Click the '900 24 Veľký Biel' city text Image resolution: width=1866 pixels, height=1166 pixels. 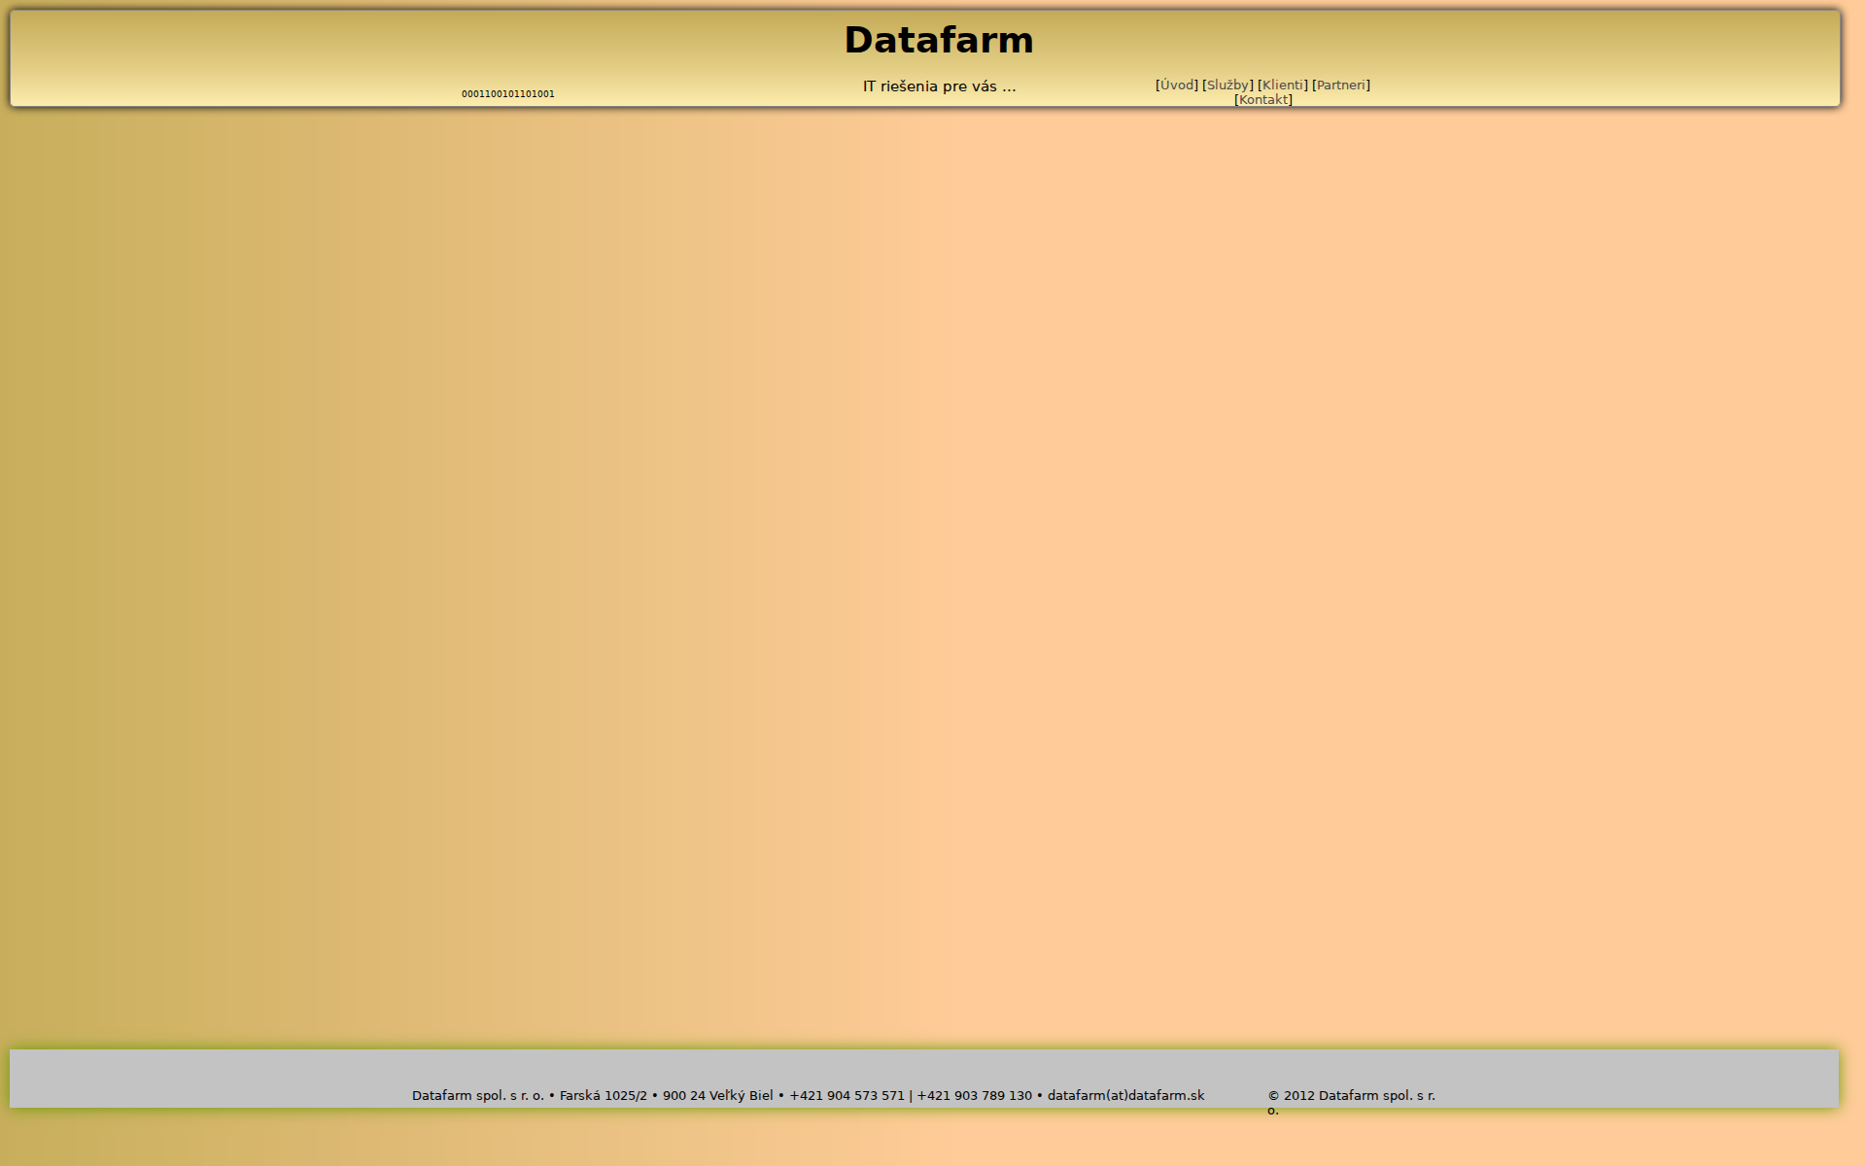click(717, 1094)
